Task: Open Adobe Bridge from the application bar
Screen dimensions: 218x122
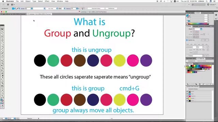Action: tap(8, 4)
